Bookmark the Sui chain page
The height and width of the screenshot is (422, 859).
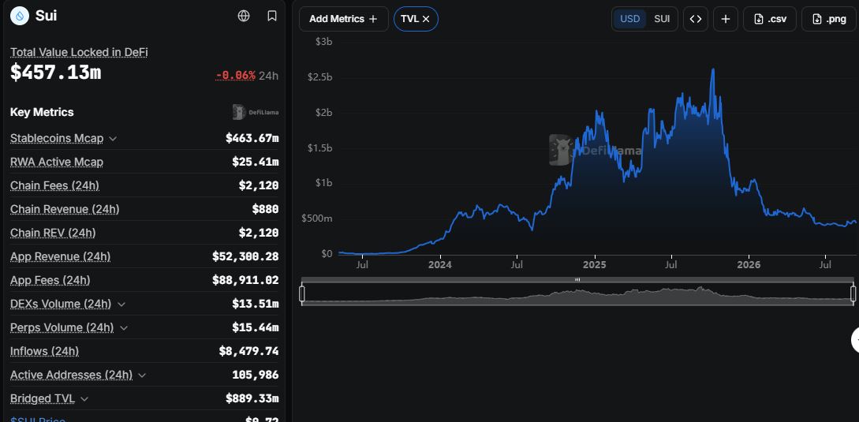(271, 16)
